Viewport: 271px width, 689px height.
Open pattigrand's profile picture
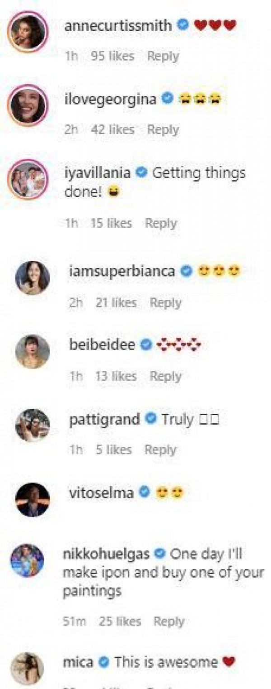32,425
